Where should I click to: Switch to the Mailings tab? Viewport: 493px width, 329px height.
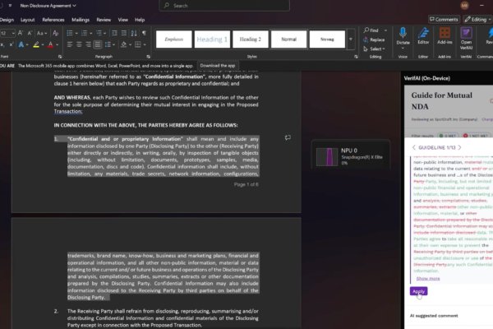[x=81, y=19]
